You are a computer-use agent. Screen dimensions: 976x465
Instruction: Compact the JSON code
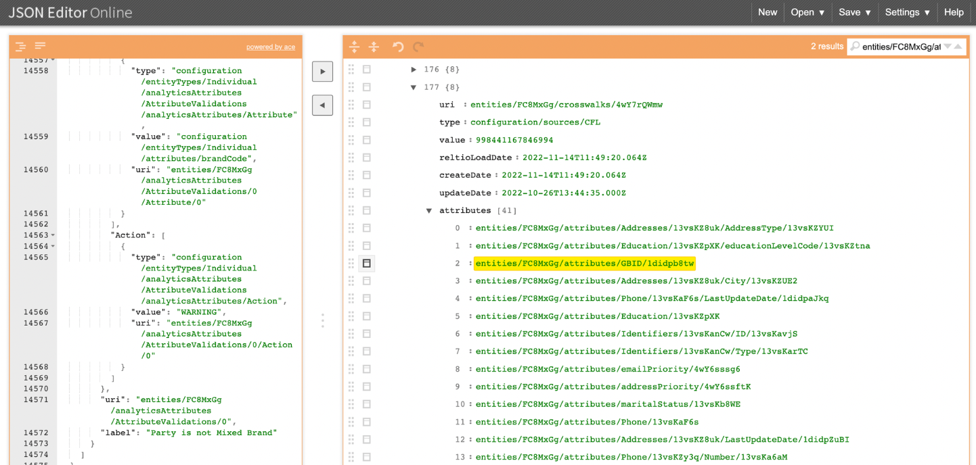(40, 47)
